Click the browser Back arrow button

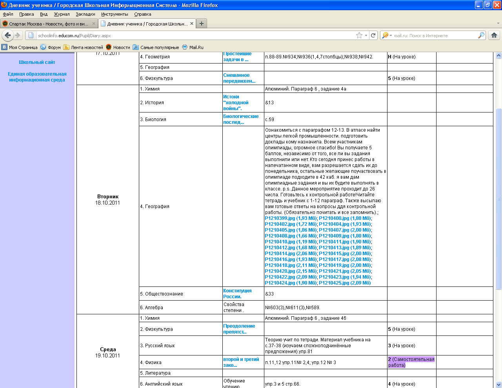(x=7, y=35)
